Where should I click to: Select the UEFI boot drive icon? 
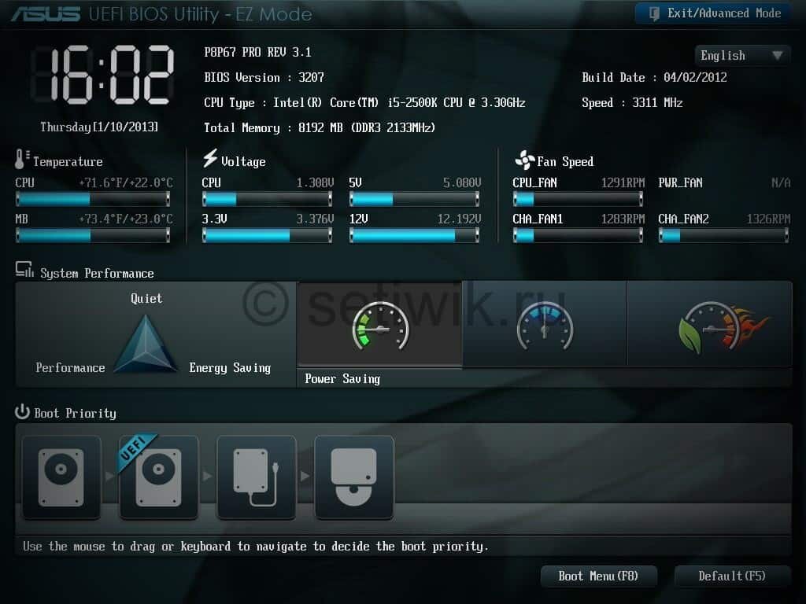pos(158,476)
